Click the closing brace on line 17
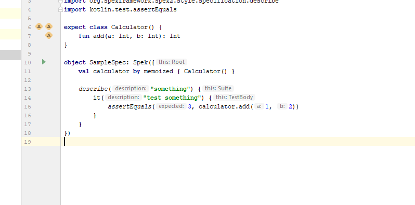This screenshot has height=205, width=415. click(80, 124)
